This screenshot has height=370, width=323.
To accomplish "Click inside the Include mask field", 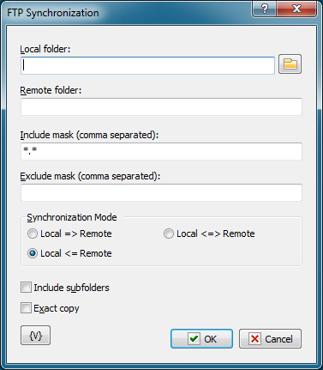I will (x=161, y=151).
